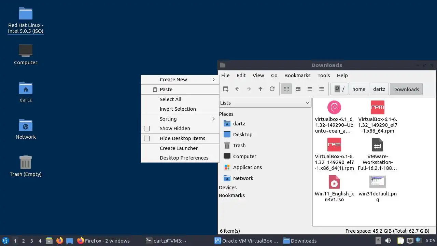Viewport: 437px width, 246px height.
Task: Click root path button in breadcrumb
Action: click(339, 89)
